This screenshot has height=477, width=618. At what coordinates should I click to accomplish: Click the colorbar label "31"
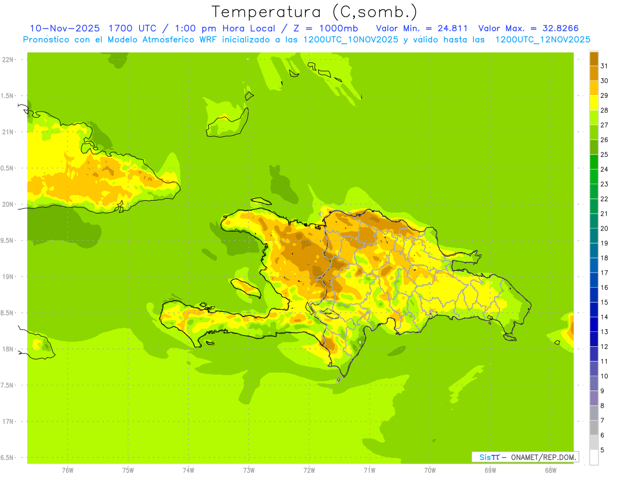point(604,66)
